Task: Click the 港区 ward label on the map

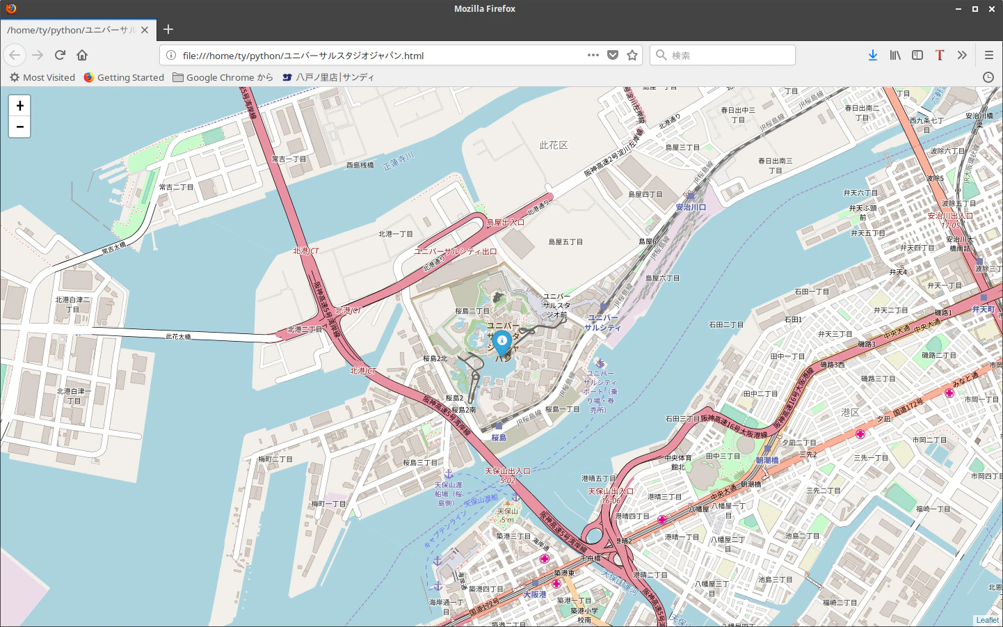Action: point(851,413)
